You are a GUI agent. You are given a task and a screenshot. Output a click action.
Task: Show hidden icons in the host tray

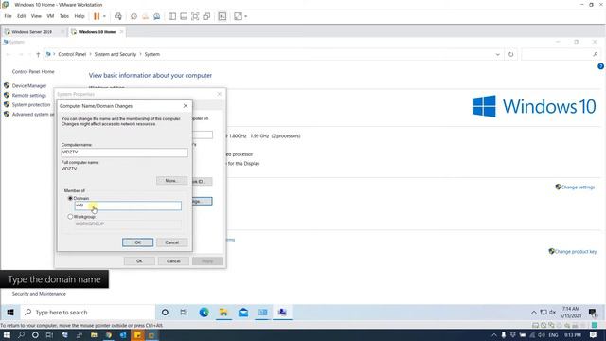point(494,335)
